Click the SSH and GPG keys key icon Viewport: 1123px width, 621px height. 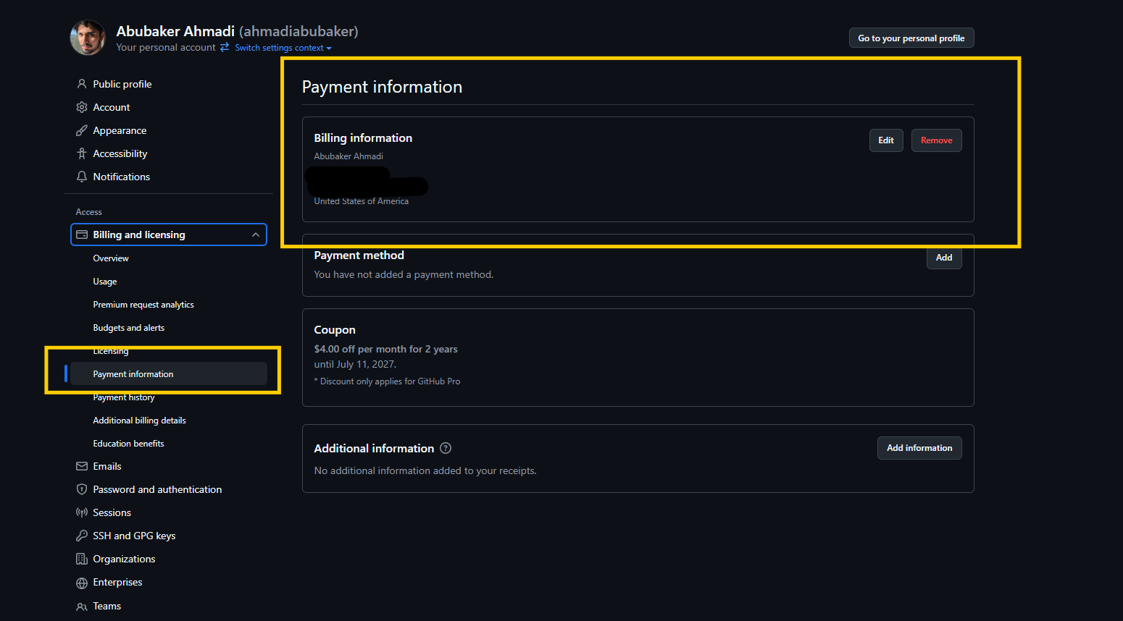(x=82, y=536)
